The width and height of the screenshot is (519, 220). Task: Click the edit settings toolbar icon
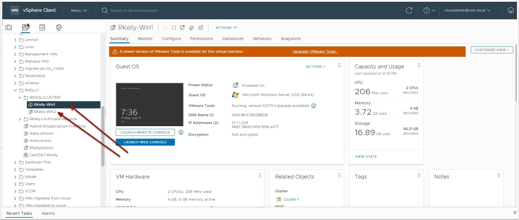(x=191, y=28)
